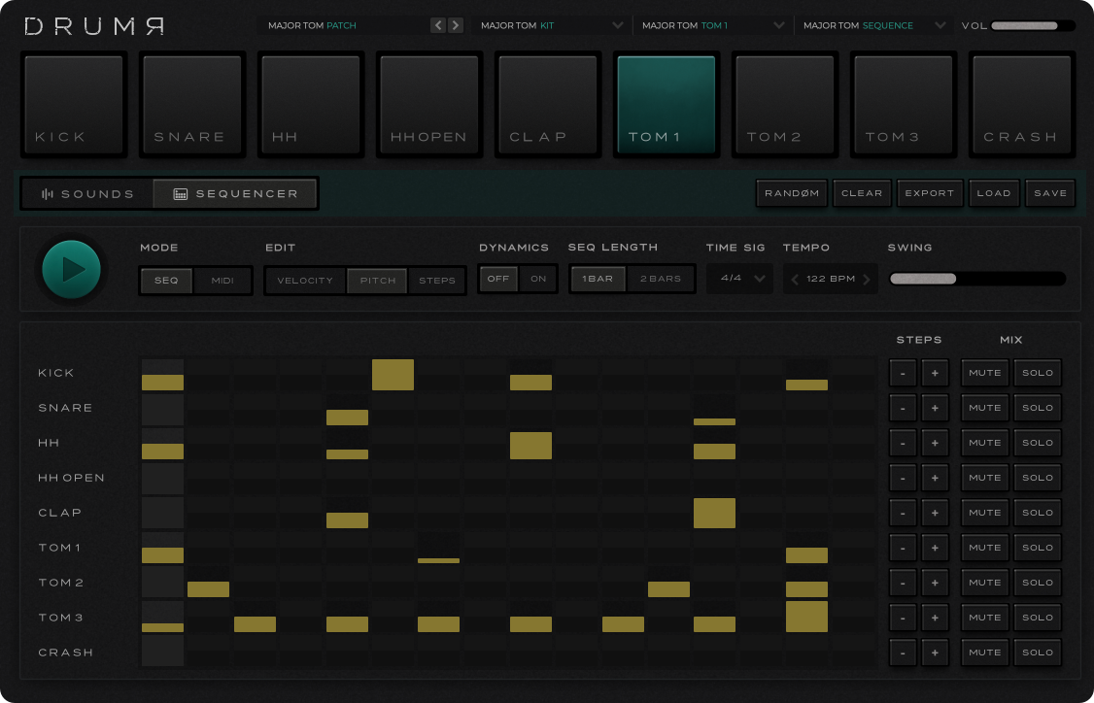Turn dynamics OFF
Screen dimensions: 1094x703
pos(498,279)
